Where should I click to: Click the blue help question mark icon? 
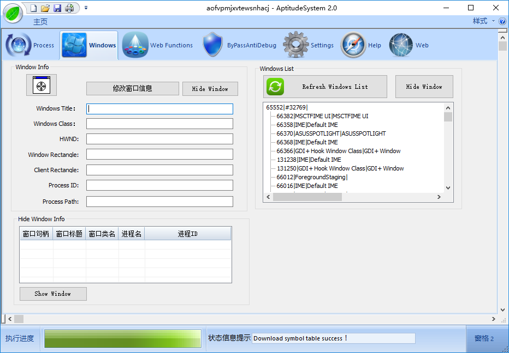[x=502, y=21]
